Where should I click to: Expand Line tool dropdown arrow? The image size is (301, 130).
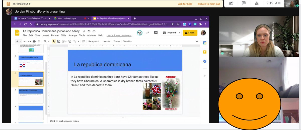[x=78, y=41]
